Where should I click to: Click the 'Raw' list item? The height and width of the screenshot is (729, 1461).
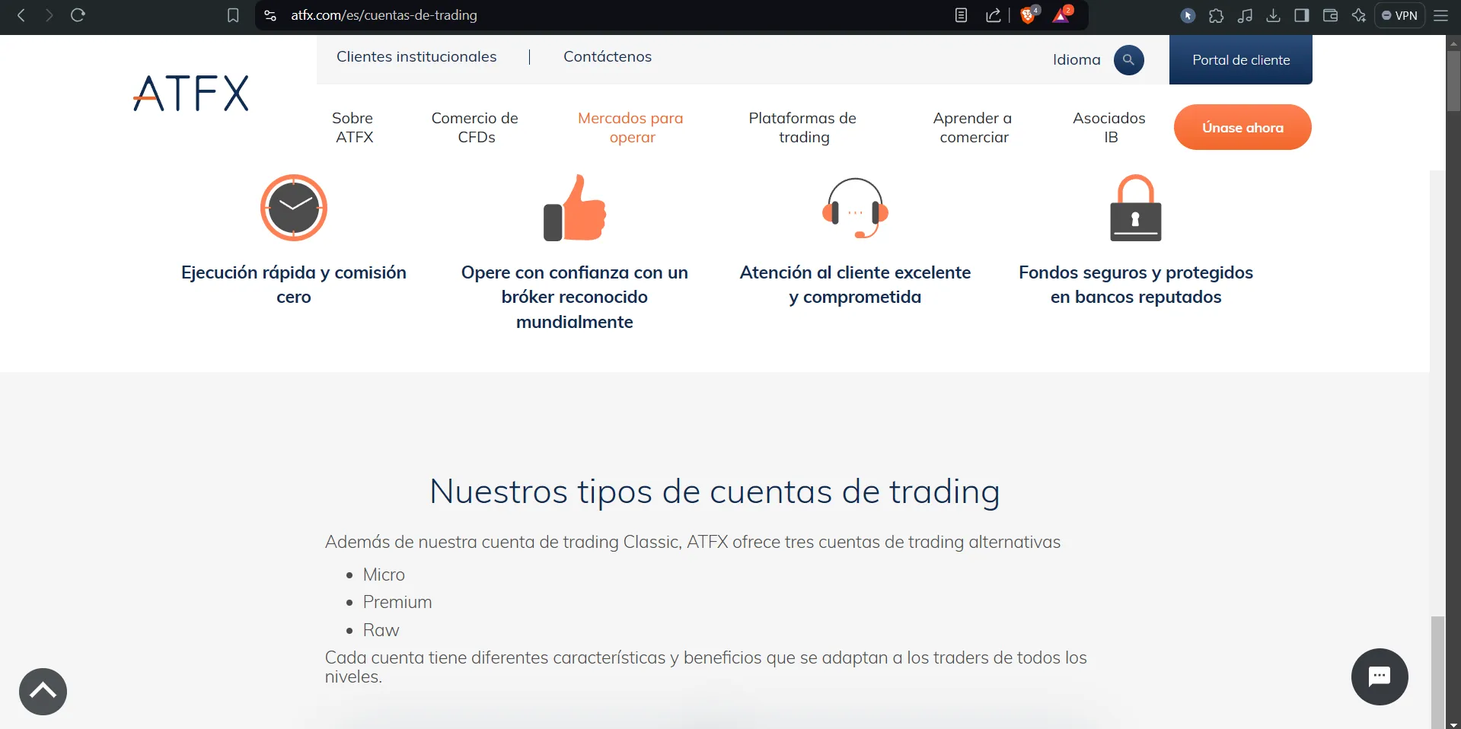(x=381, y=630)
